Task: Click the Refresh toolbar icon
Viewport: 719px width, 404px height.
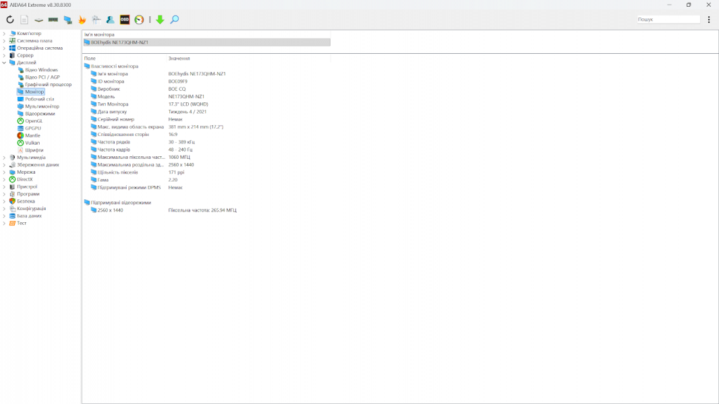Action: tap(9, 20)
